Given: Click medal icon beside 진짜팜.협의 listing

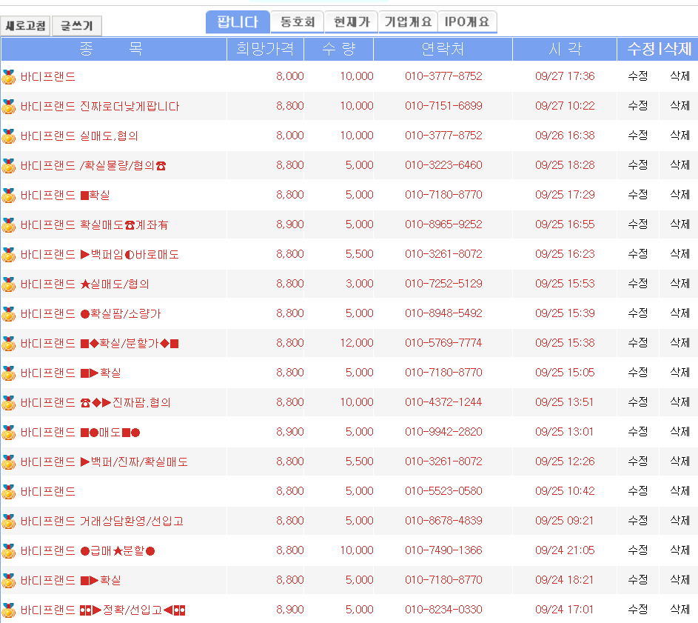Looking at the screenshot, I should tap(8, 402).
